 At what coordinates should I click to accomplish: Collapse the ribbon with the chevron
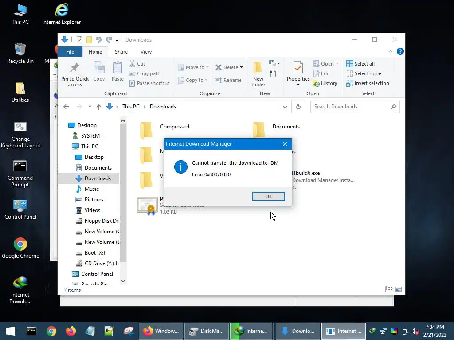click(390, 51)
